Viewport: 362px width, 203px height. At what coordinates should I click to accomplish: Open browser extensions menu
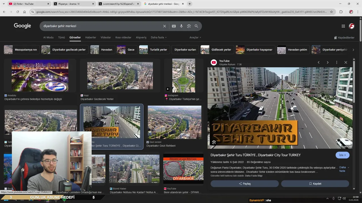[341, 12]
